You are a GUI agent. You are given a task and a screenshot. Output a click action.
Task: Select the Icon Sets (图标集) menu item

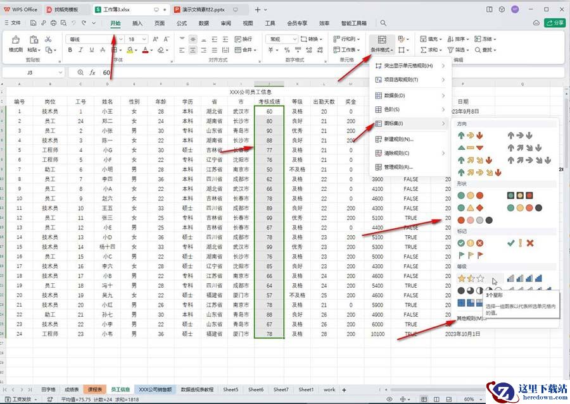click(x=410, y=123)
